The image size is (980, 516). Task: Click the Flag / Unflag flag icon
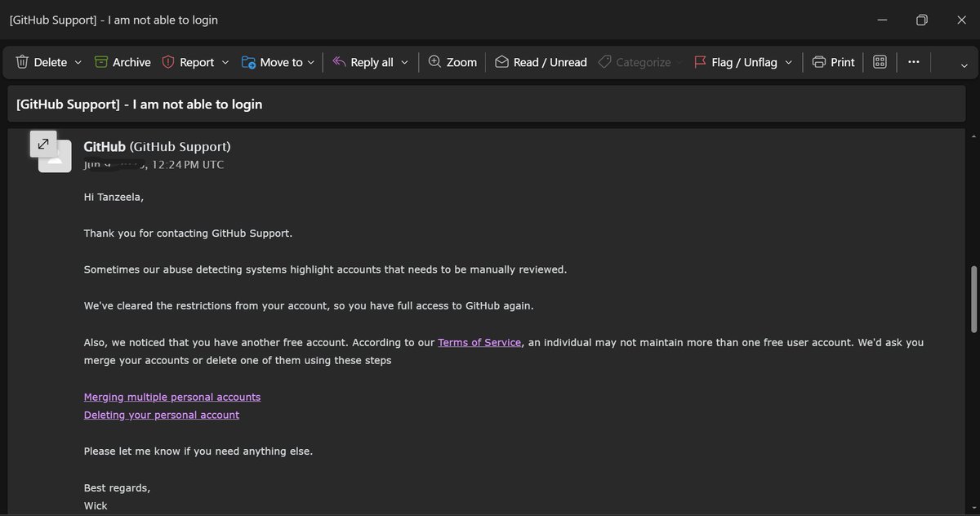[x=700, y=62]
